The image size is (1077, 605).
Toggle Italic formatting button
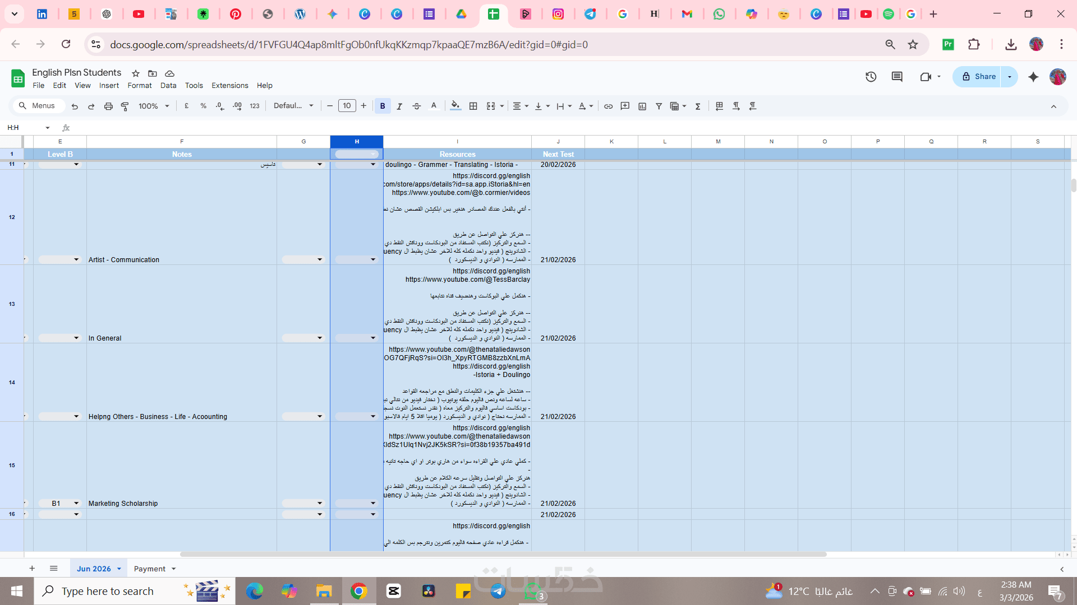tap(399, 106)
